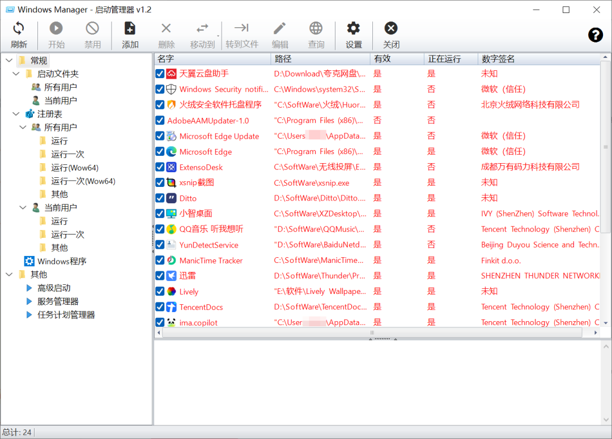This screenshot has width=612, height=439.
Task: Open the 移动到 dropdown arrow
Action: (x=218, y=36)
